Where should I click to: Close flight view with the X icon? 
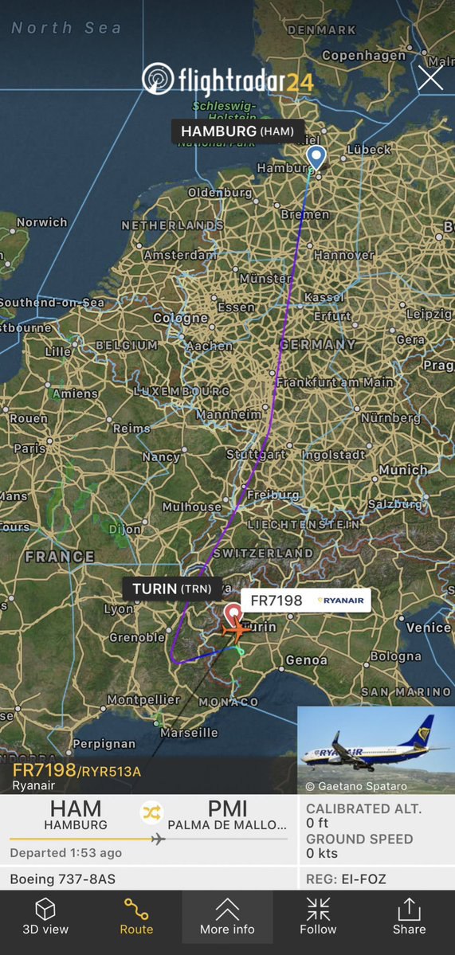430,79
